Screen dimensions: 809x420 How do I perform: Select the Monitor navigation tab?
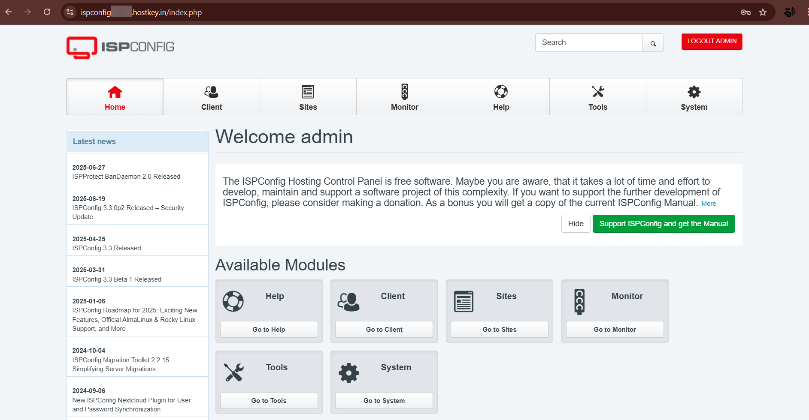tap(404, 97)
